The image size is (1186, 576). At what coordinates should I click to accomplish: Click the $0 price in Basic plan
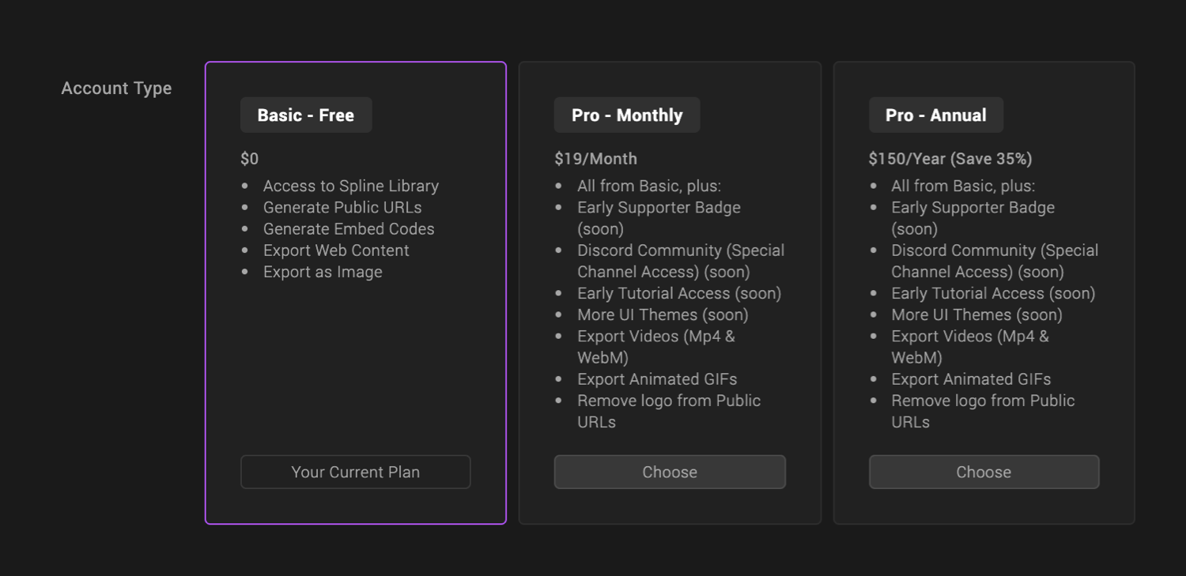(250, 159)
